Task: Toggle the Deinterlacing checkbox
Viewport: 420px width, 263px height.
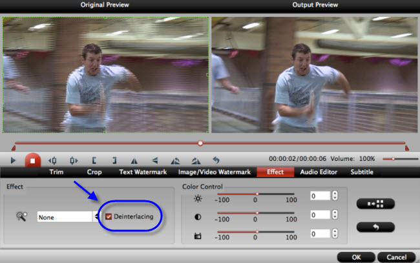Action: [109, 216]
